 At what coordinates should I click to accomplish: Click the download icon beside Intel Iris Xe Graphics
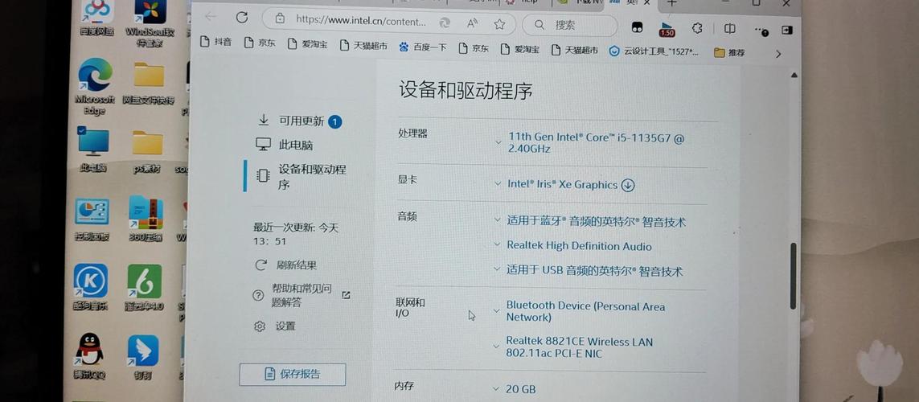click(x=628, y=185)
